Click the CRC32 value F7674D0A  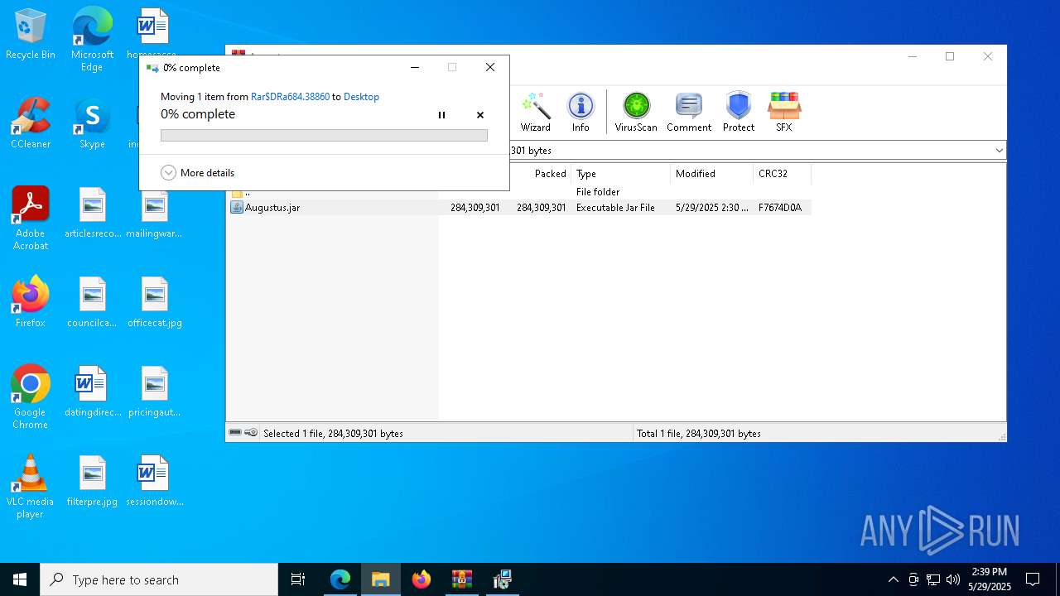point(780,208)
